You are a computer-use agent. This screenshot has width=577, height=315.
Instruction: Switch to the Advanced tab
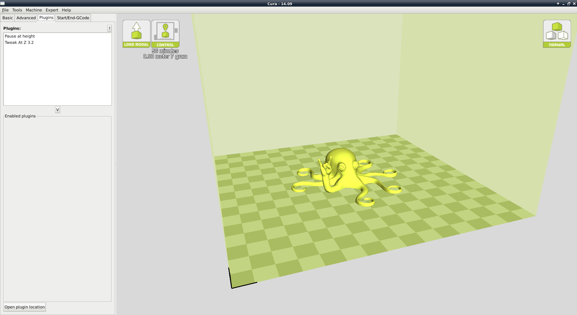[x=26, y=18]
